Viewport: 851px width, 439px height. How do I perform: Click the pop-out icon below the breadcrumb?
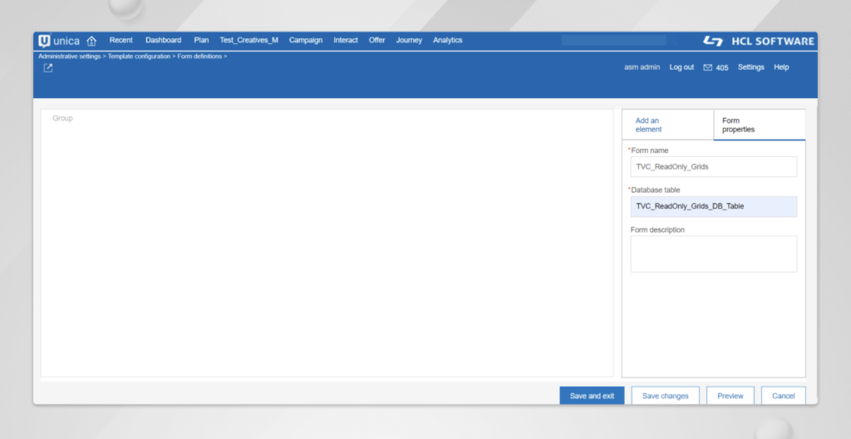tap(48, 68)
